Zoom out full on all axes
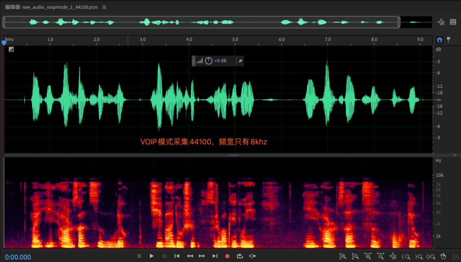Screen dimensions: 461x262 (393, 256)
